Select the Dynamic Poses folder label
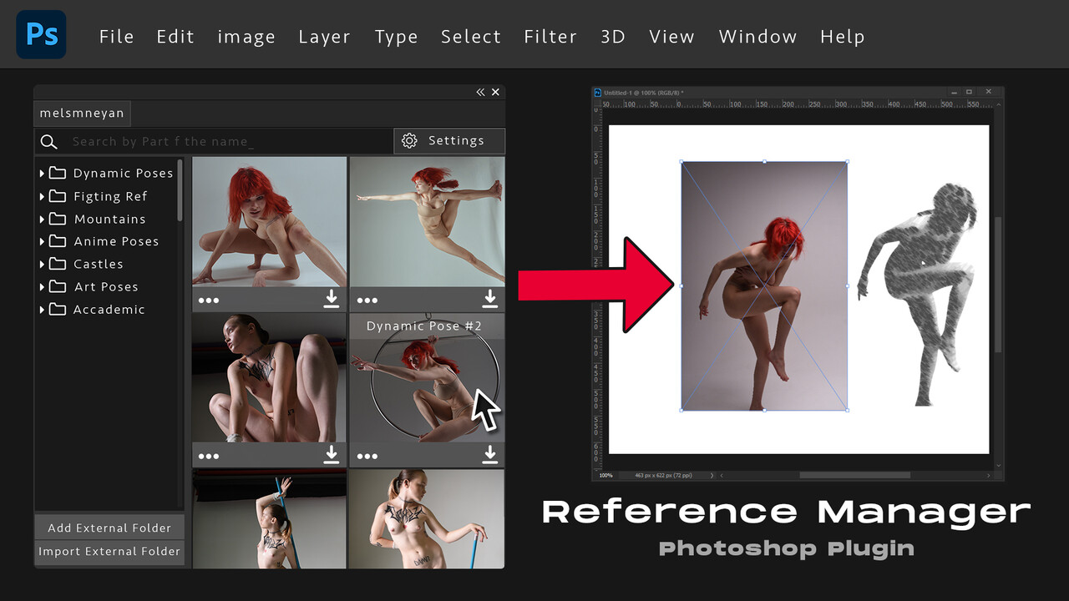This screenshot has width=1069, height=601. [123, 173]
